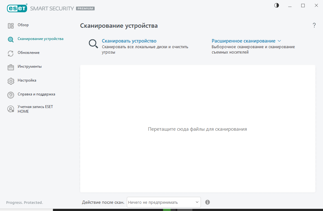Viewport: 323px width, 211px height.
Task: Select the Обзор menu item
Action: click(x=23, y=25)
